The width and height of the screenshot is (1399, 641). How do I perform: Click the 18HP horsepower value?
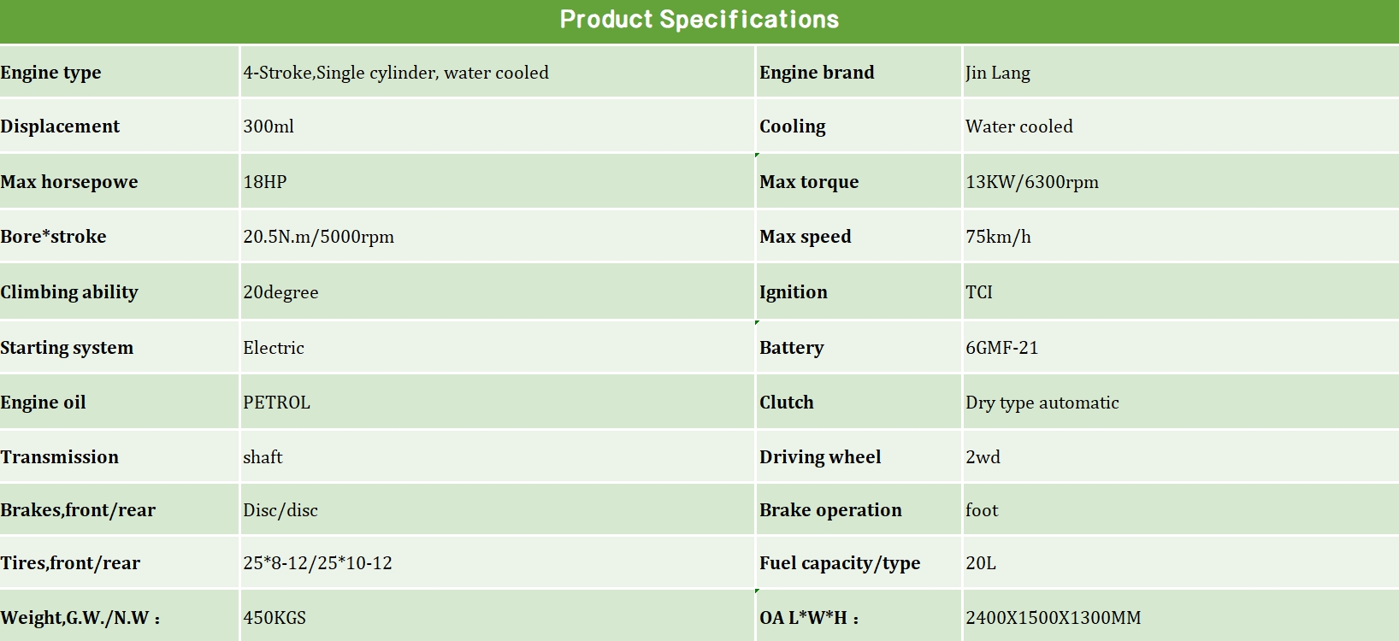tap(265, 182)
